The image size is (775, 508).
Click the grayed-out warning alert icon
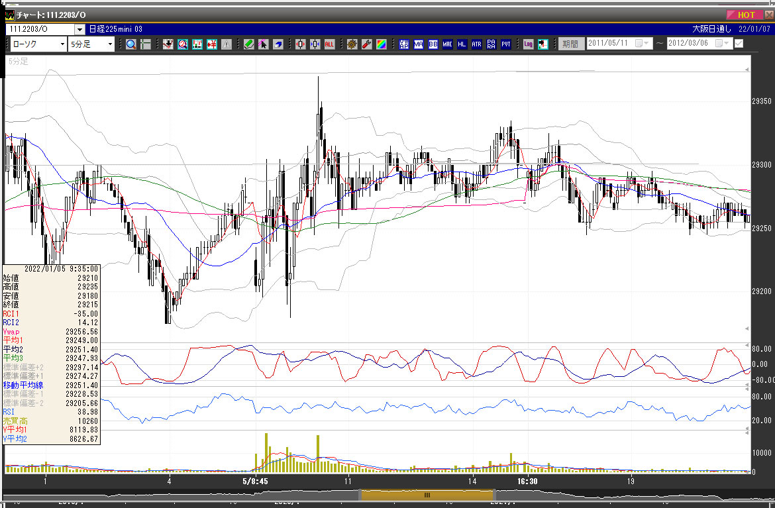click(x=227, y=44)
